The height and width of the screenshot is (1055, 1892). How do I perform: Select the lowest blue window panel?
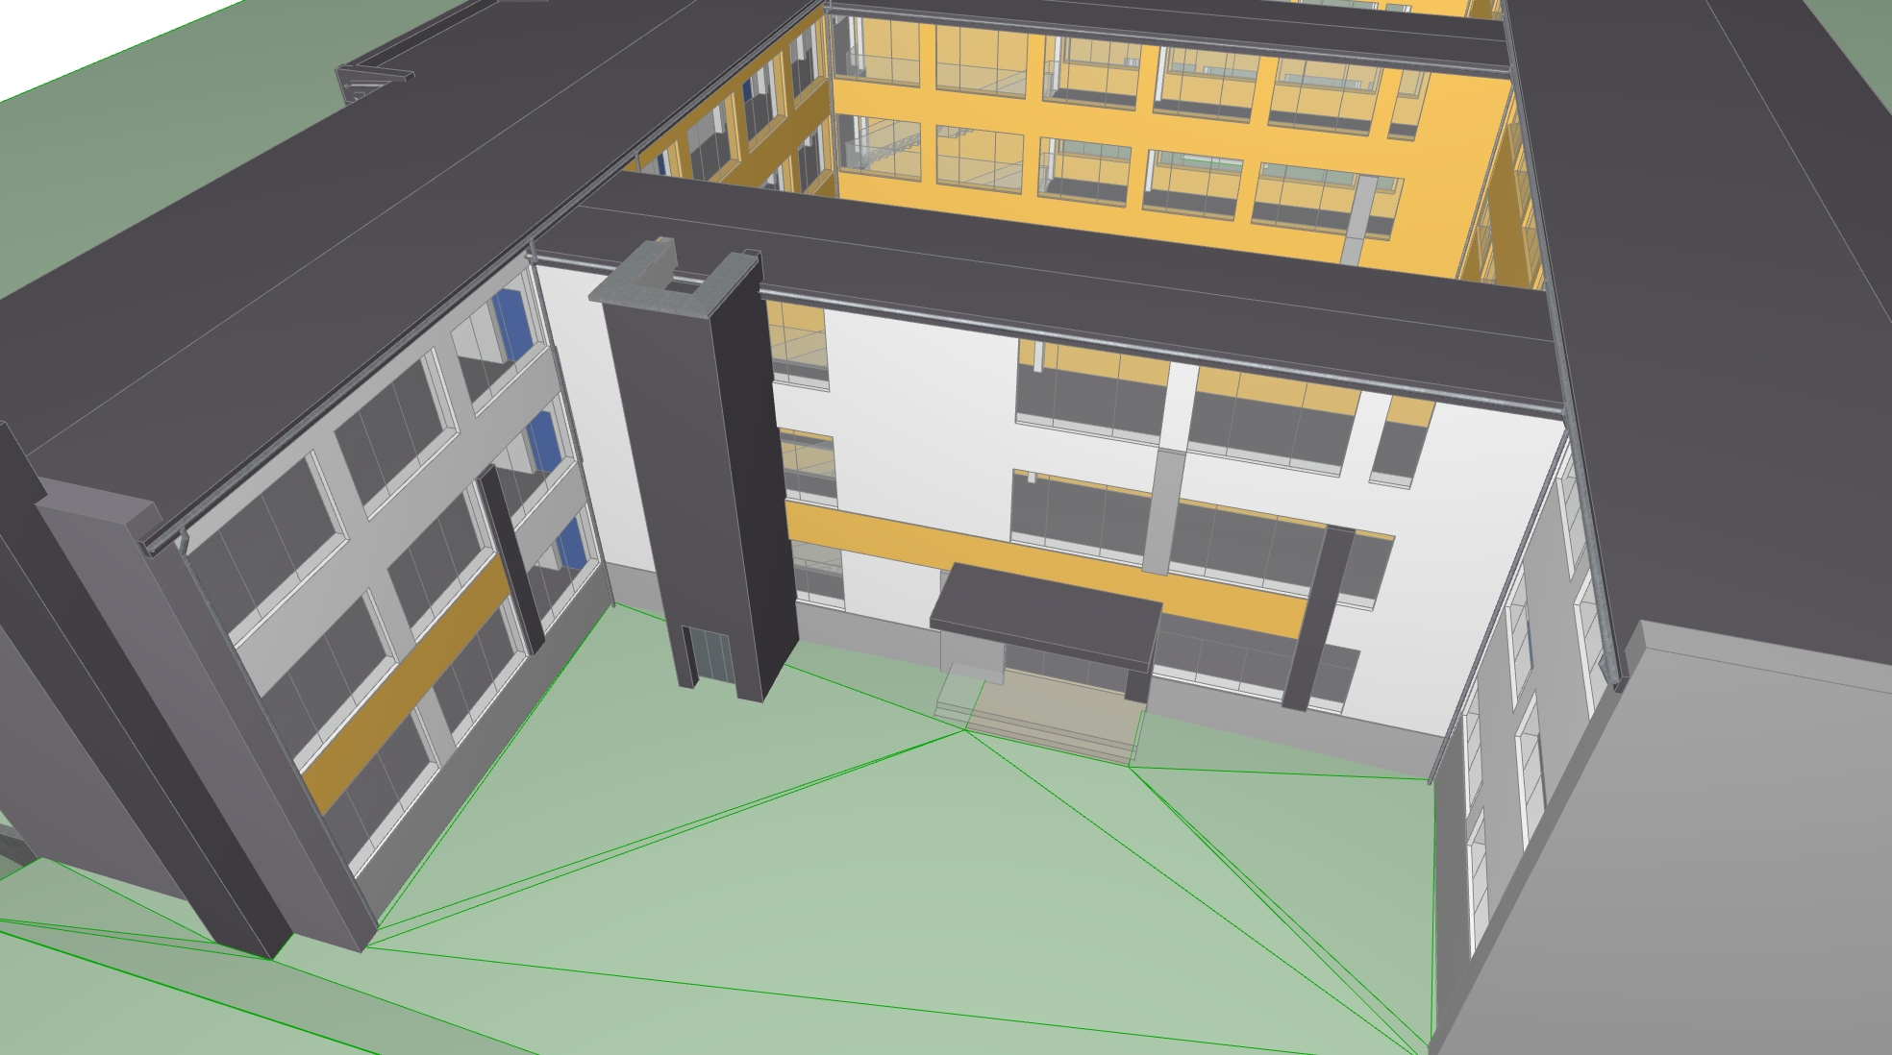point(571,543)
